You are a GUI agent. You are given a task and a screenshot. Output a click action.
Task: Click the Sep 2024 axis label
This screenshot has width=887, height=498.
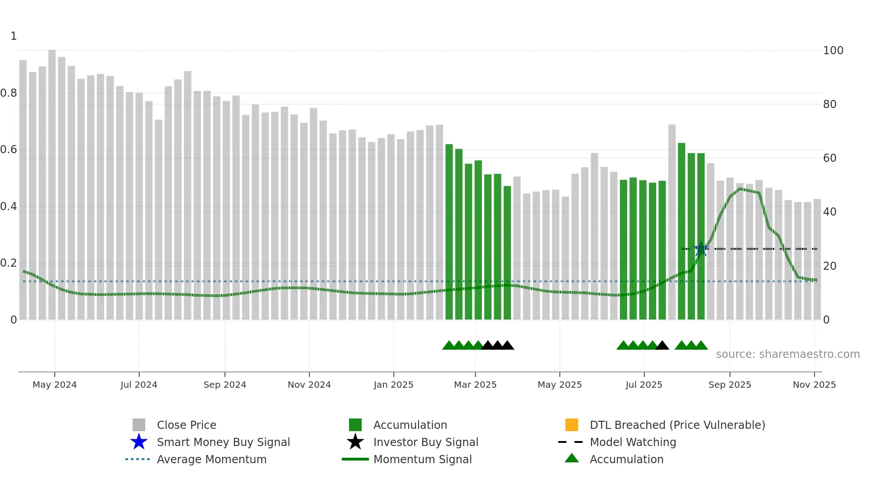coord(225,385)
